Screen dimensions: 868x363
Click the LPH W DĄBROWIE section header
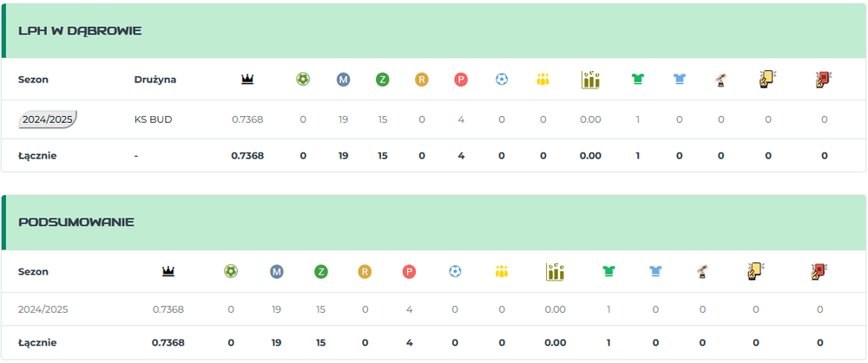[x=80, y=31]
